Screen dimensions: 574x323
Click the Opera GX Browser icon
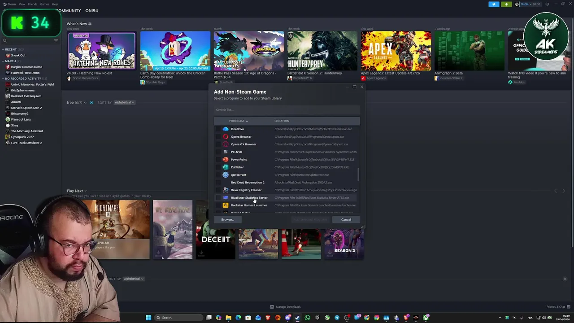[x=226, y=144]
